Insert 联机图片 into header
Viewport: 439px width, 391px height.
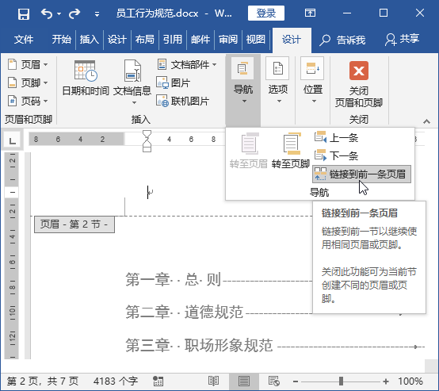(x=182, y=101)
